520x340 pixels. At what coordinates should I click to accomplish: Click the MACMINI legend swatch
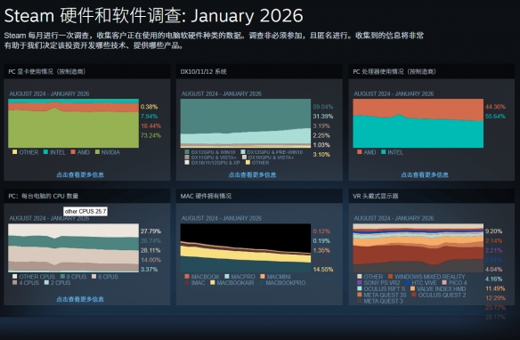[263, 277]
